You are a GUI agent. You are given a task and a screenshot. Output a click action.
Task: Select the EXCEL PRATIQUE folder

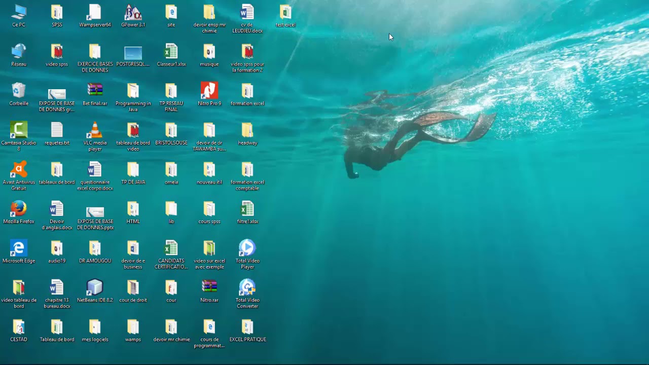[247, 330]
